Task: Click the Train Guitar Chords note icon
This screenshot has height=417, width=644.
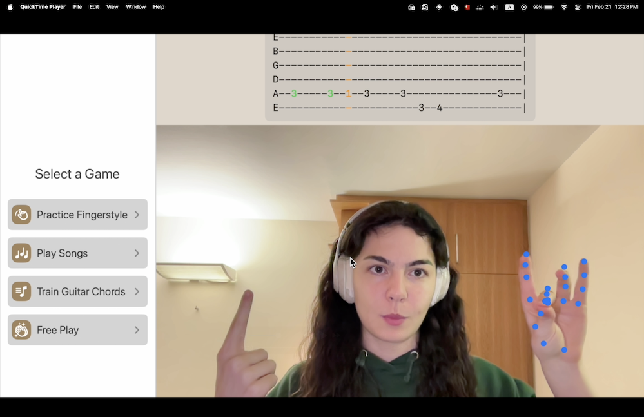Action: [21, 291]
